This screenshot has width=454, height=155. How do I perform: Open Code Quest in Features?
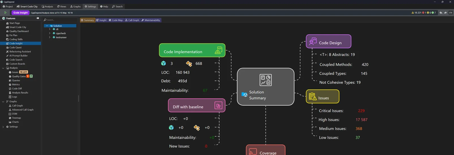coord(14,47)
